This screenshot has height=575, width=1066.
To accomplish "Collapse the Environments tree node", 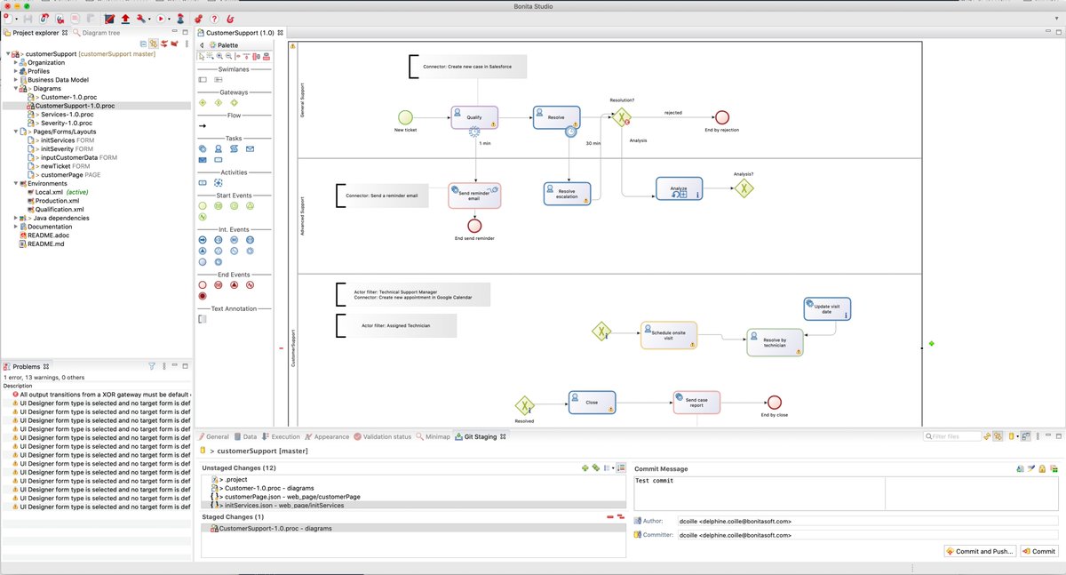I will click(15, 183).
